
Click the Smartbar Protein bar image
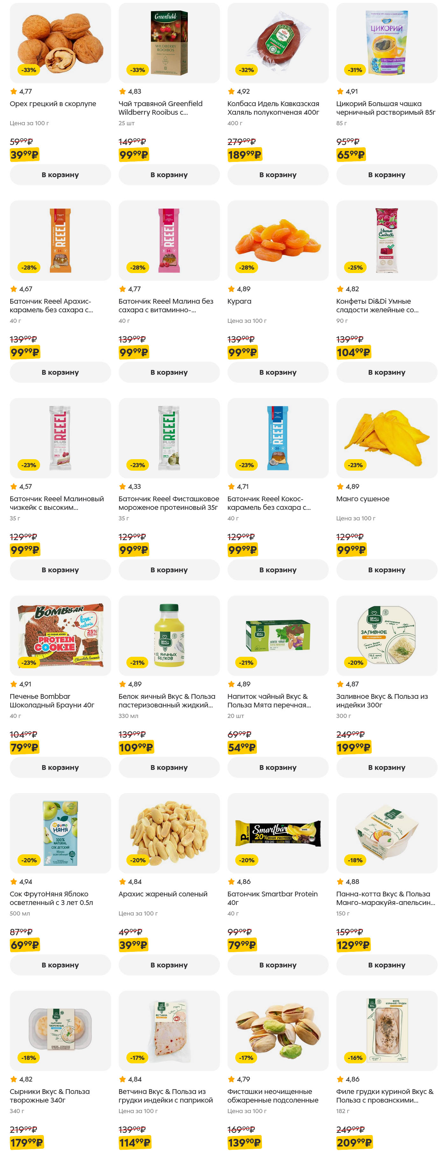[x=278, y=832]
